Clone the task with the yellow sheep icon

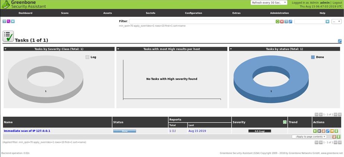tap(332, 131)
